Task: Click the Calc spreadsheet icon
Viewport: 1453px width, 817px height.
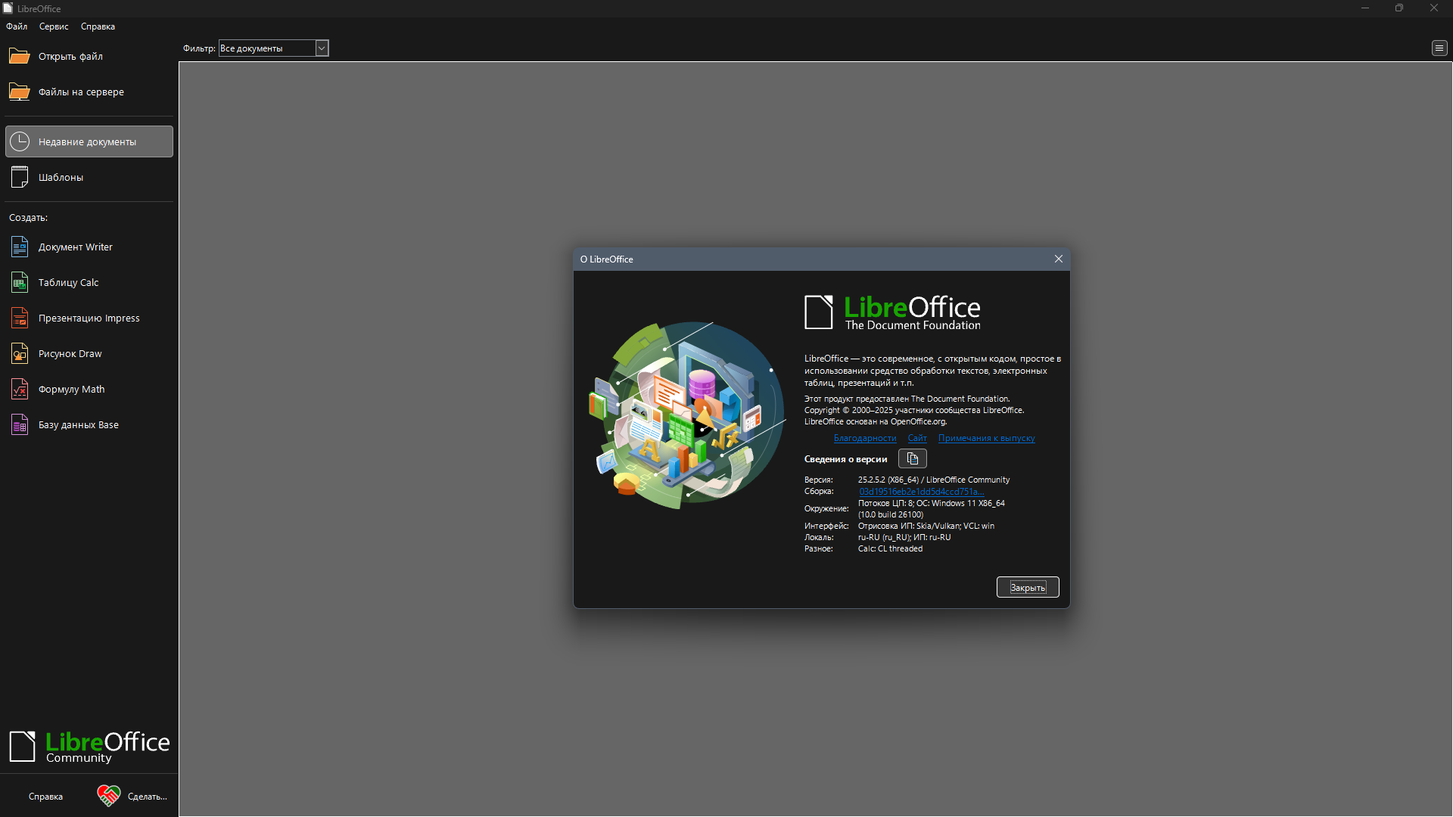Action: click(20, 282)
